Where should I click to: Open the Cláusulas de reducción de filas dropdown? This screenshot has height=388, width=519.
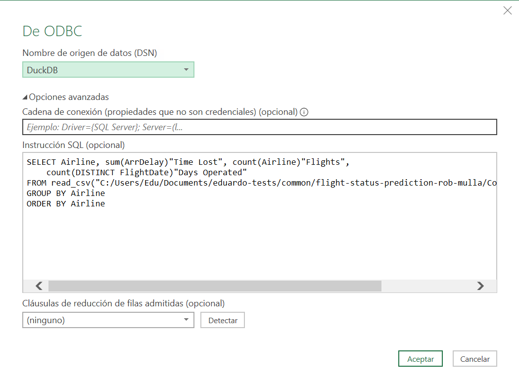click(x=108, y=320)
